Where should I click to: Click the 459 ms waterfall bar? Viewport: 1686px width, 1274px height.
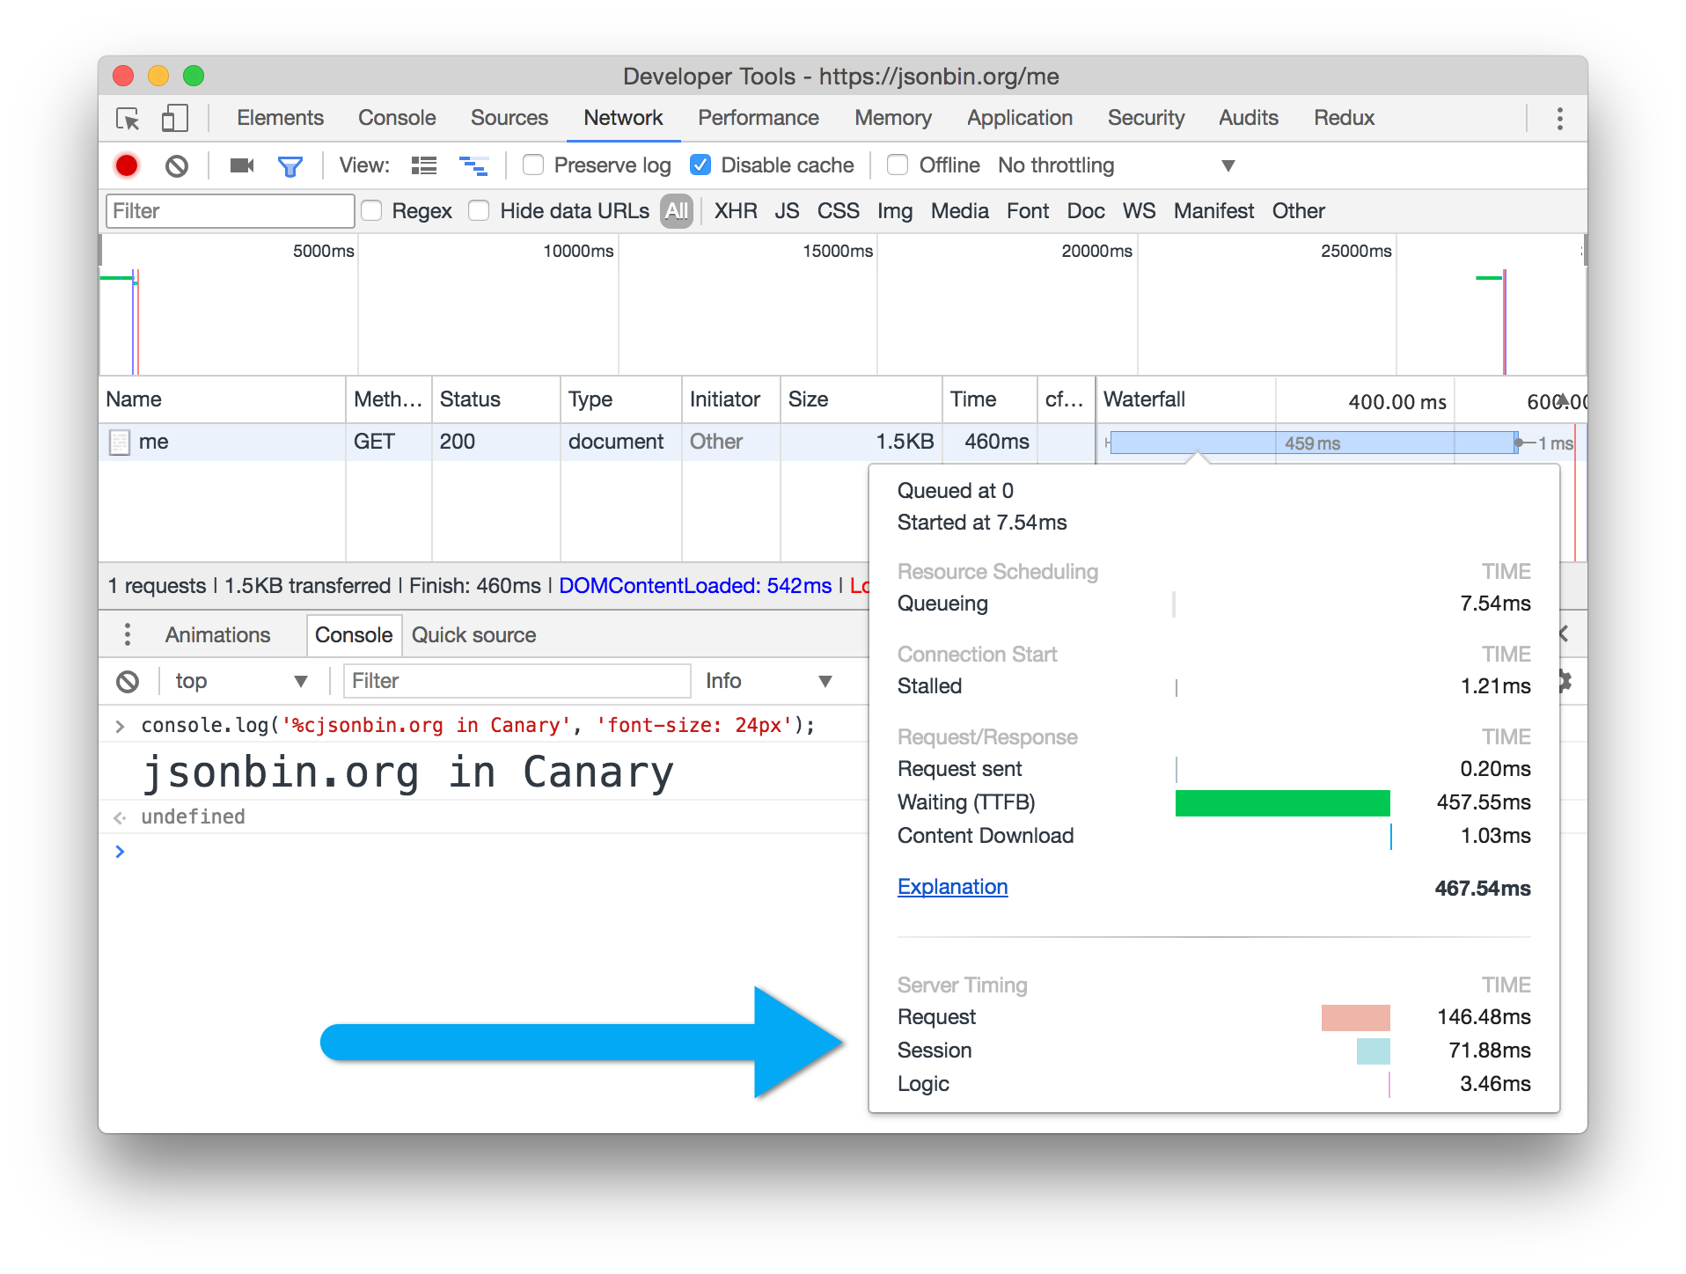click(x=1313, y=443)
